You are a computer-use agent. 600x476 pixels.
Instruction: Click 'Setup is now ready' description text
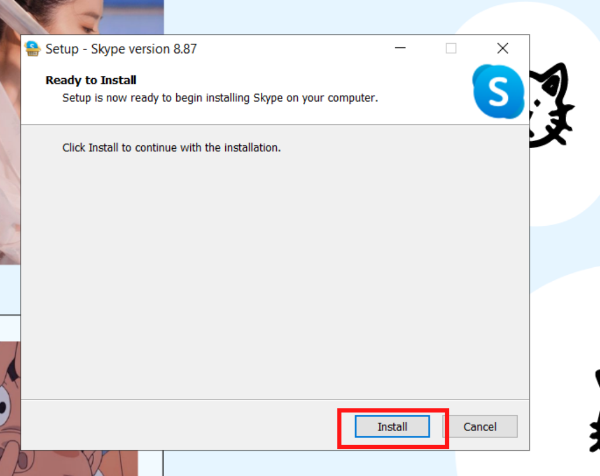pyautogui.click(x=220, y=98)
